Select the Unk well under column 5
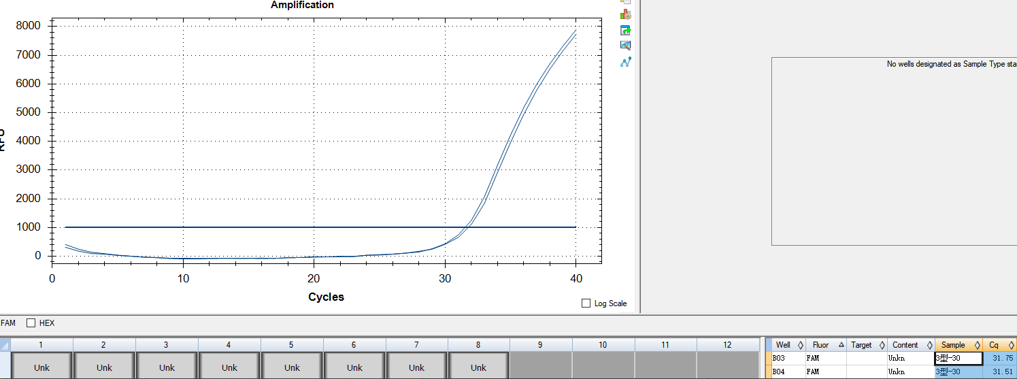1017x379 pixels. coord(292,366)
